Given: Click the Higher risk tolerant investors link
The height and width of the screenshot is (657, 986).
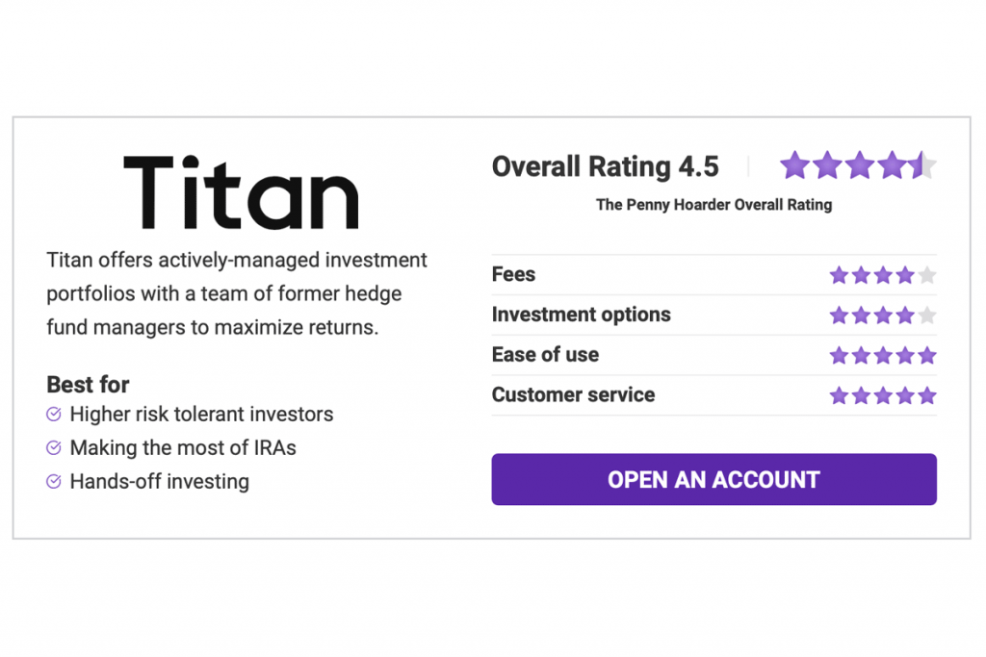Looking at the screenshot, I should click(x=201, y=415).
